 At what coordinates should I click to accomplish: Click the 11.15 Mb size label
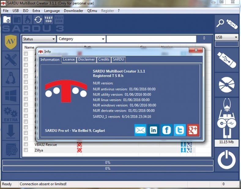click(227, 142)
